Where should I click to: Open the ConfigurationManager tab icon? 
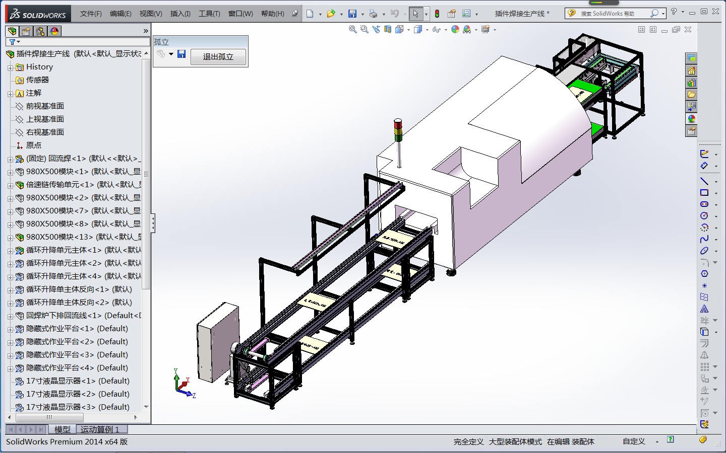[x=40, y=31]
